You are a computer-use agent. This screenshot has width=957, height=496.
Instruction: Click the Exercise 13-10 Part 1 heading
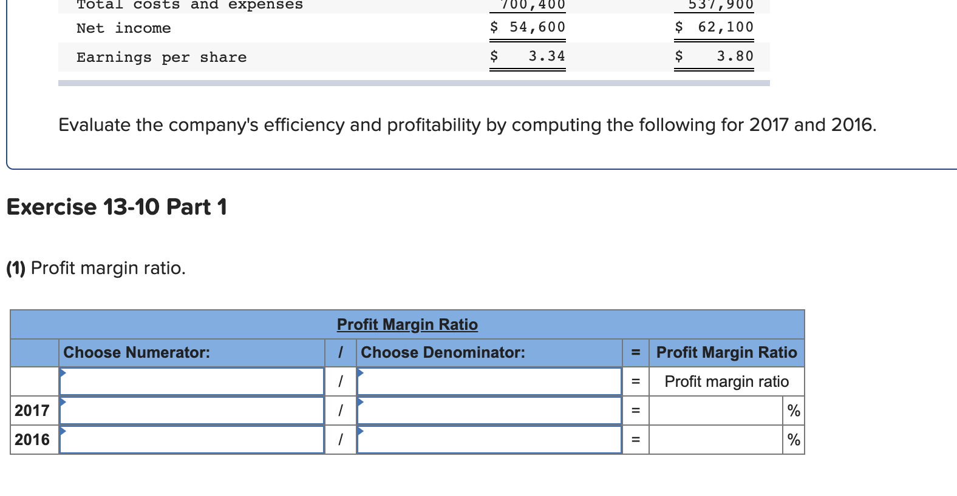point(117,207)
